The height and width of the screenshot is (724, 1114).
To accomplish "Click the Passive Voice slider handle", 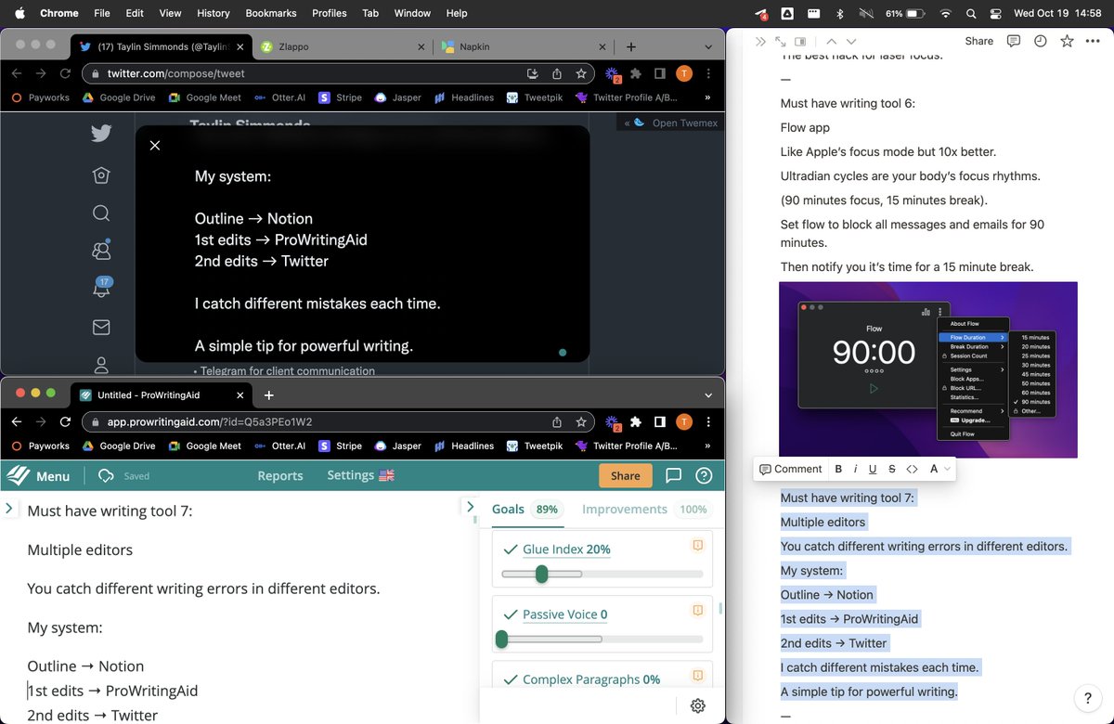I will [x=502, y=639].
